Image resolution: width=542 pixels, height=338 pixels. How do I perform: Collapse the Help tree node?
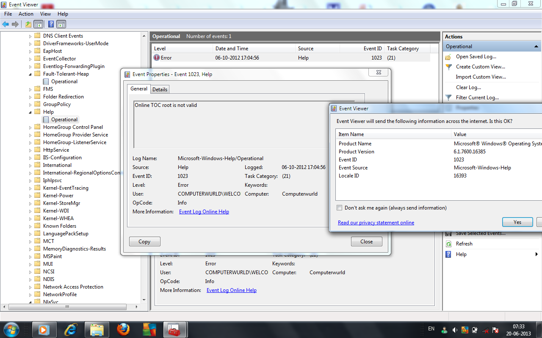pos(30,112)
